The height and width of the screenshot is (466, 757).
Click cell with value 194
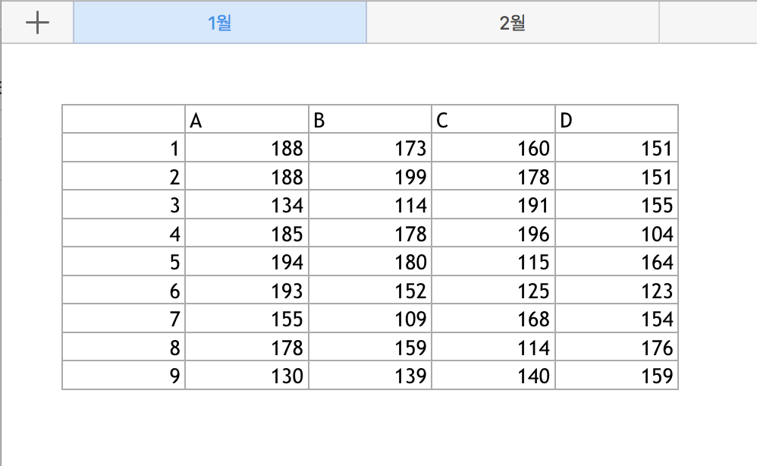pyautogui.click(x=247, y=262)
